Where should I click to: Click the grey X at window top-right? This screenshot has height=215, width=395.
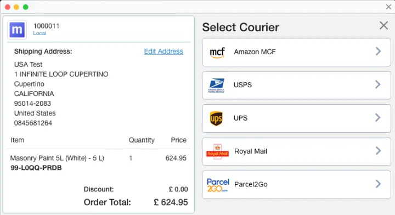point(388,7)
